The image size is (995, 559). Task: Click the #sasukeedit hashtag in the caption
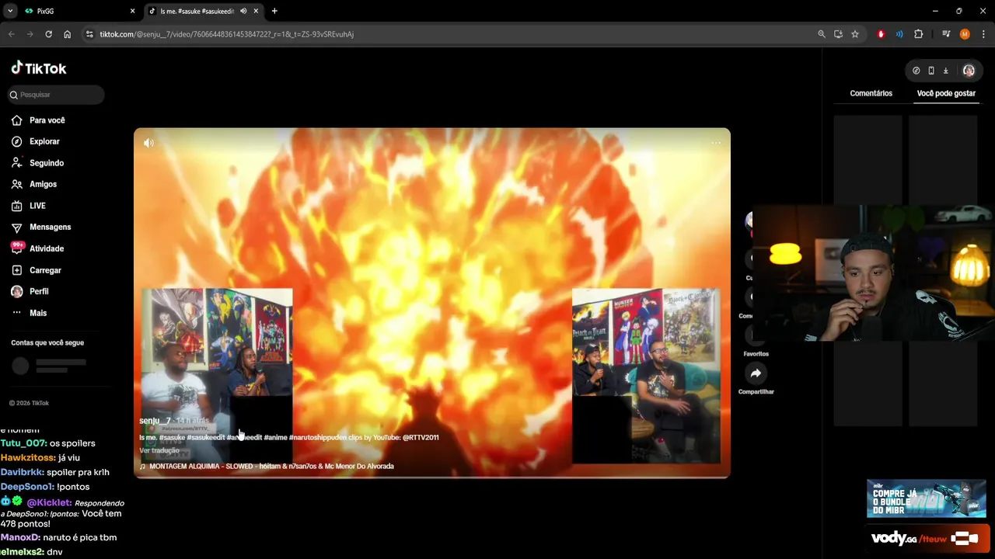click(x=206, y=437)
